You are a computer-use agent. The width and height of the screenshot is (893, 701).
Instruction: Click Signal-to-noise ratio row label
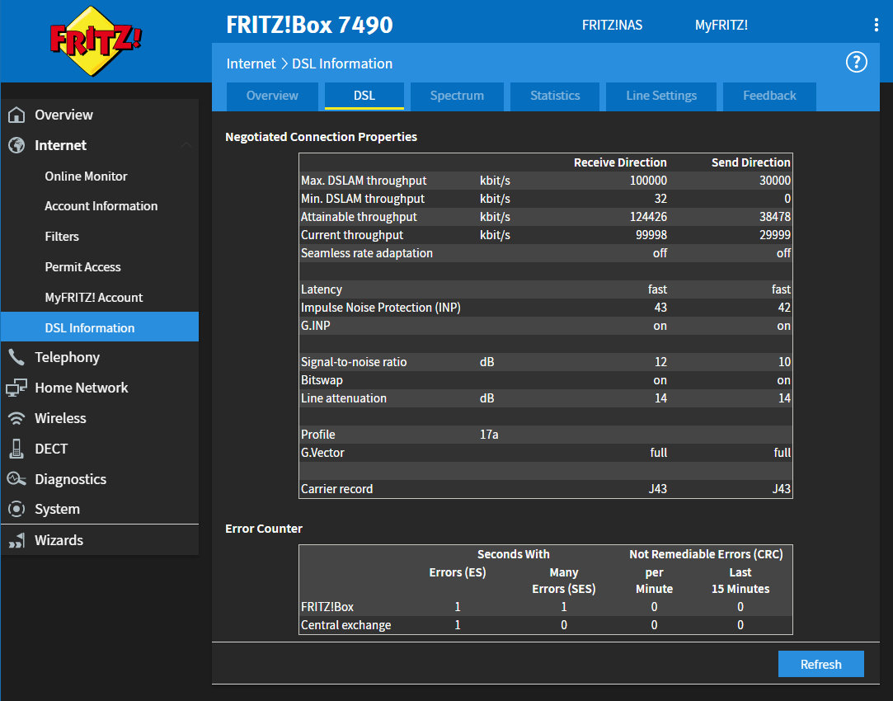[x=354, y=362]
